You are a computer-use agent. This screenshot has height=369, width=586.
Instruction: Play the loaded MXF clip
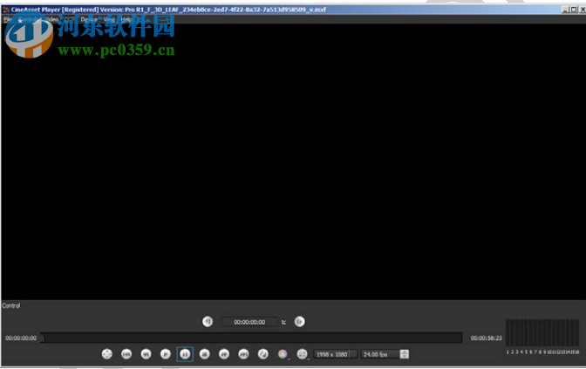tap(166, 354)
